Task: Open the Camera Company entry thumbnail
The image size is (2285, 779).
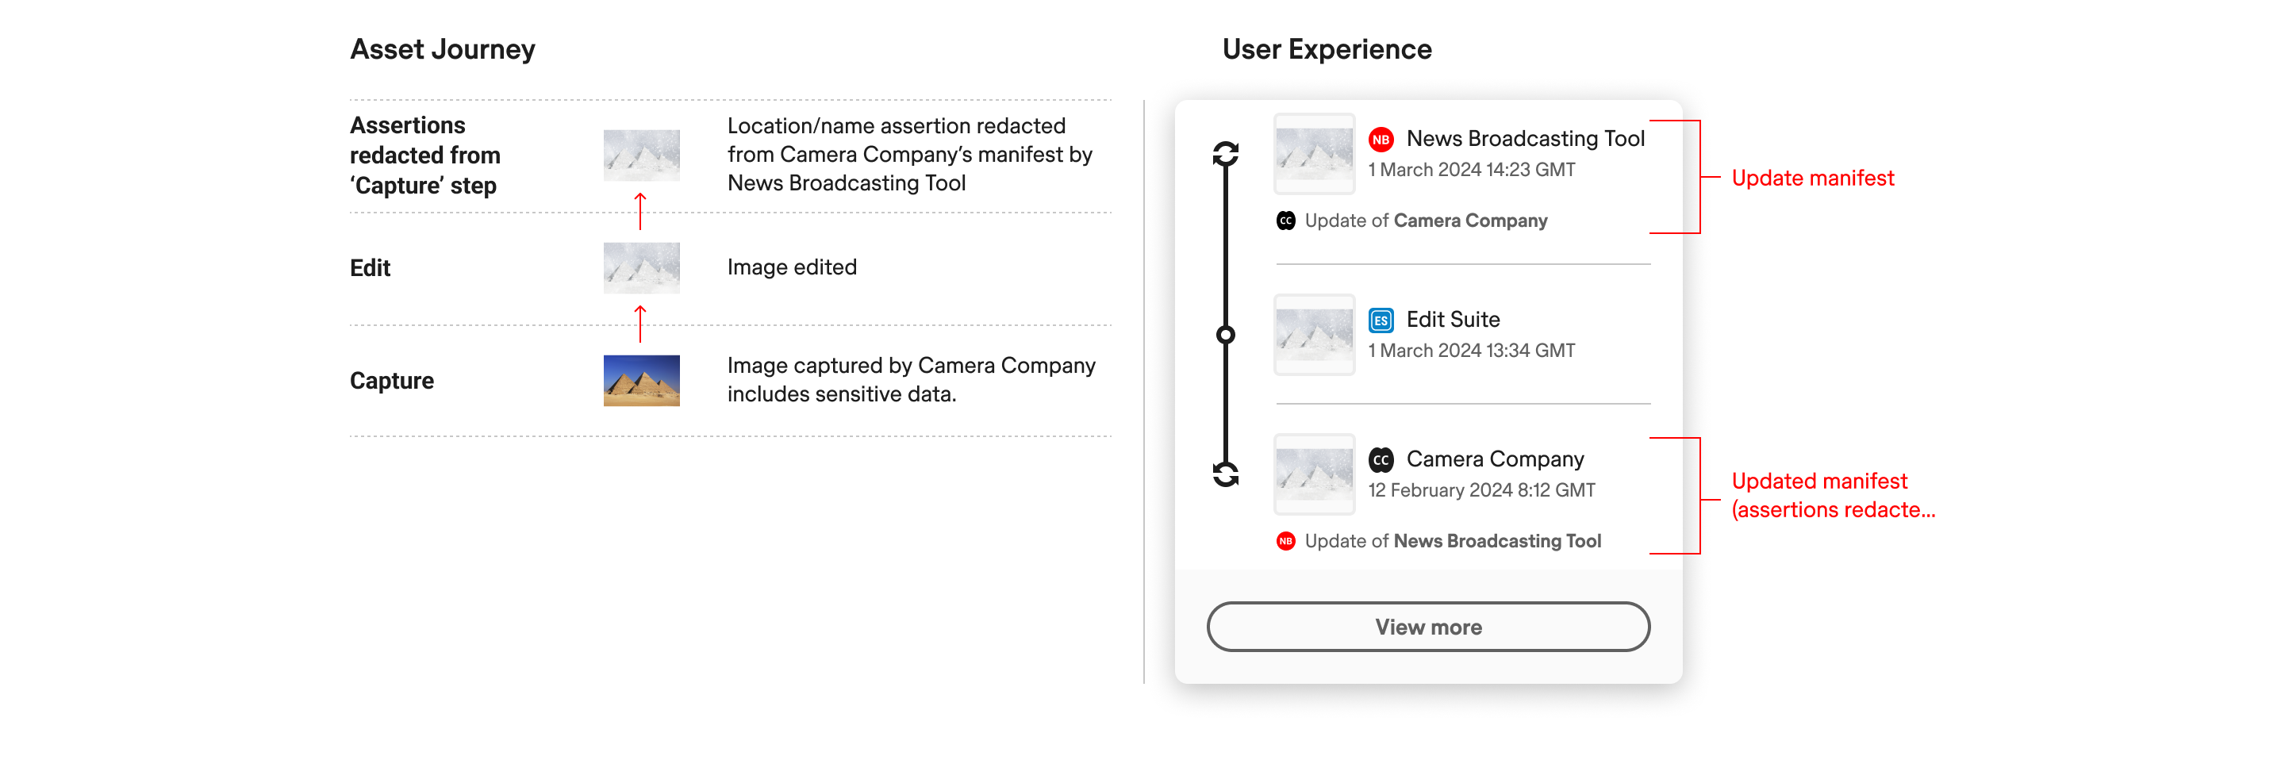Action: tap(1314, 474)
